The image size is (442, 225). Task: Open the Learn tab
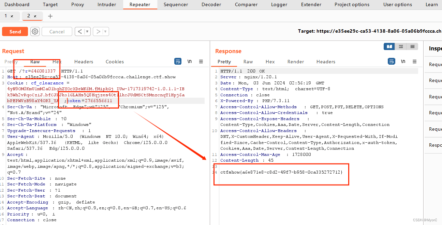point(431,4)
